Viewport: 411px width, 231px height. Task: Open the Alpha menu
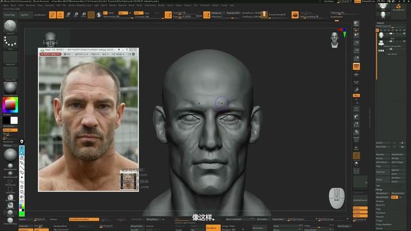(6, 5)
